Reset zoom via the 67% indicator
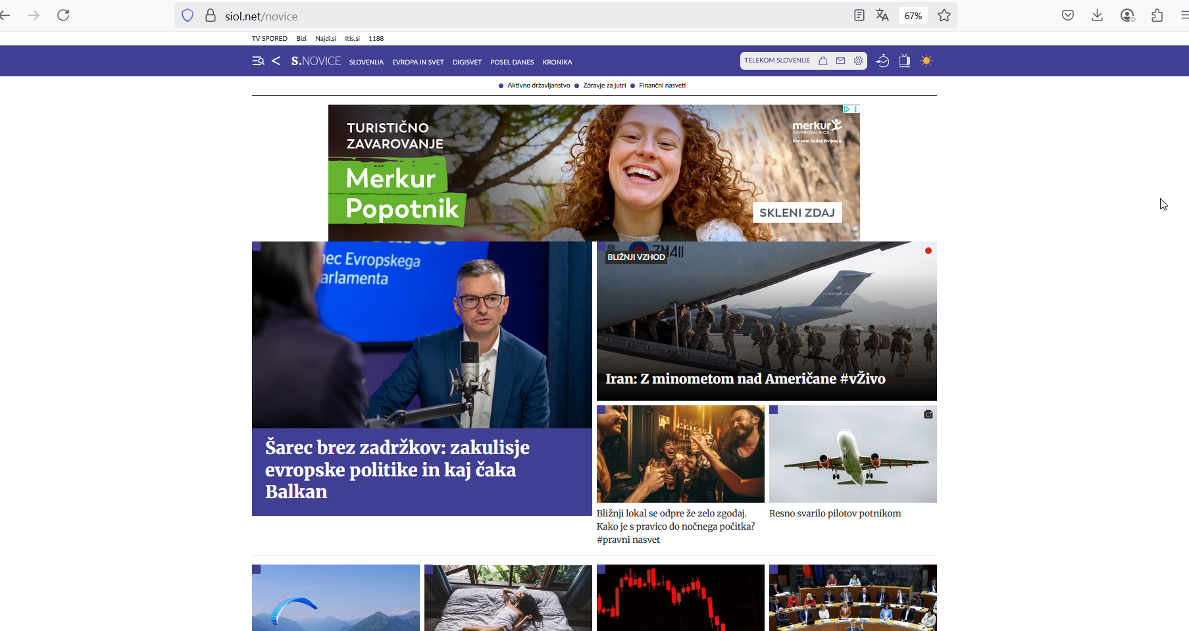1189x631 pixels. click(913, 16)
